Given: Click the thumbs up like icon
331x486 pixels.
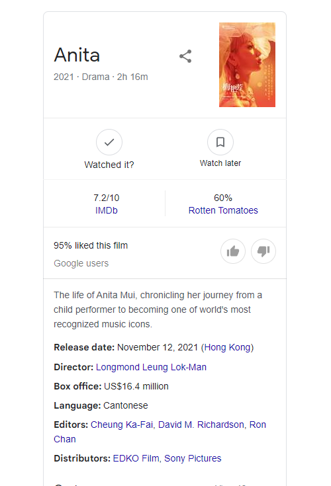Looking at the screenshot, I should pyautogui.click(x=233, y=251).
